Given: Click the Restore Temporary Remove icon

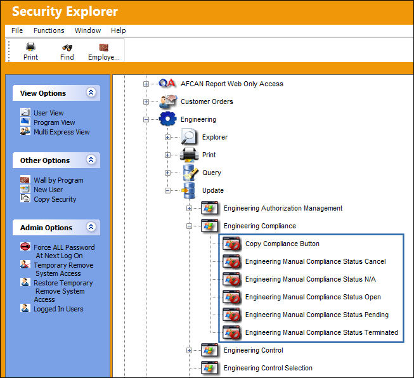Looking at the screenshot, I should (25, 282).
